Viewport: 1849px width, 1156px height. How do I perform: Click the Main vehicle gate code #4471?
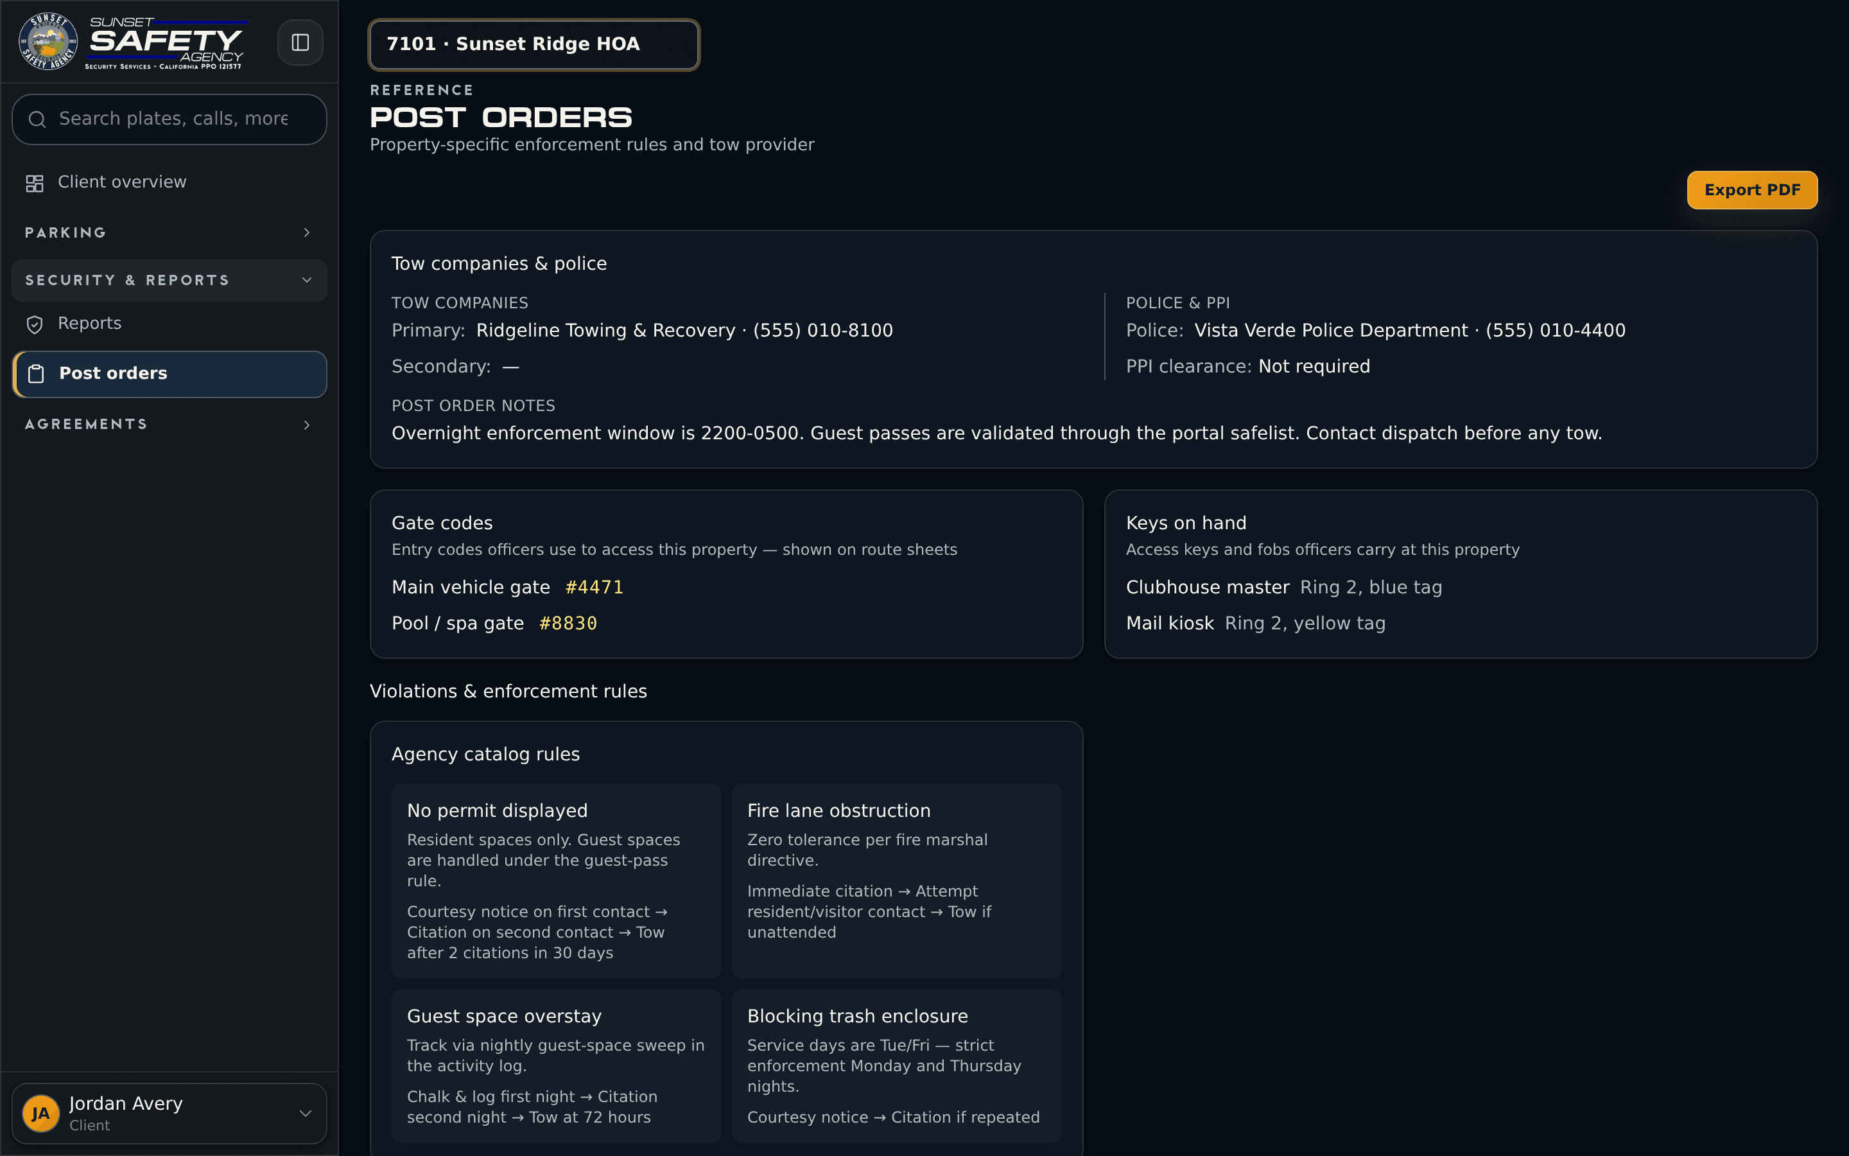595,587
